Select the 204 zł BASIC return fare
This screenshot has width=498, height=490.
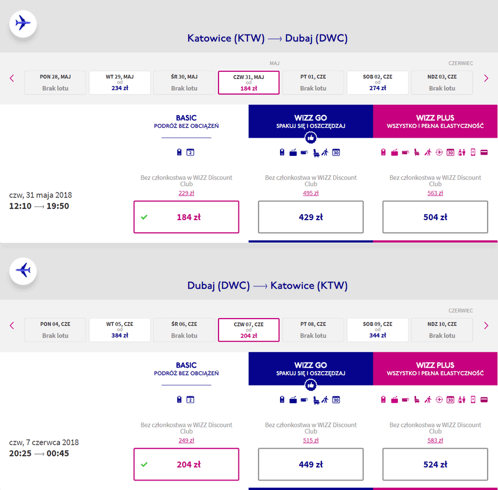pyautogui.click(x=186, y=465)
